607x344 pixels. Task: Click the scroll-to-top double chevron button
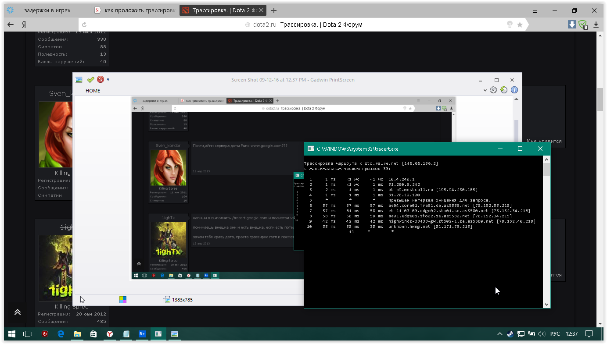(x=18, y=312)
